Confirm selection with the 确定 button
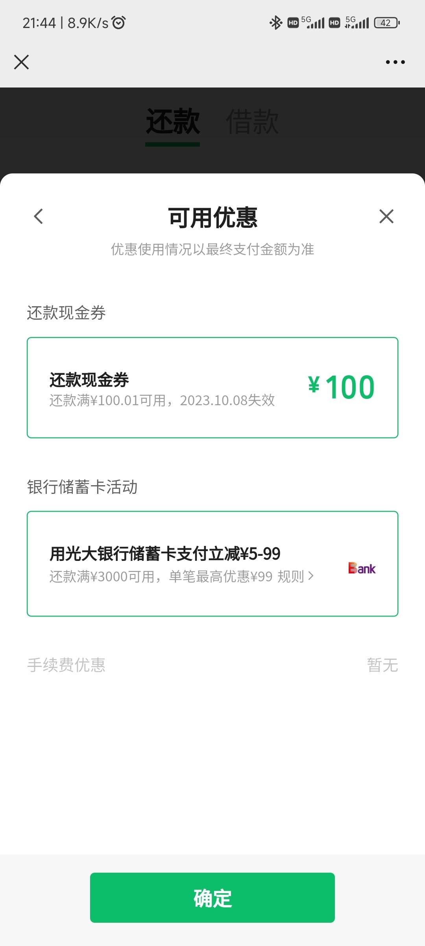This screenshot has height=946, width=425. pos(213,898)
